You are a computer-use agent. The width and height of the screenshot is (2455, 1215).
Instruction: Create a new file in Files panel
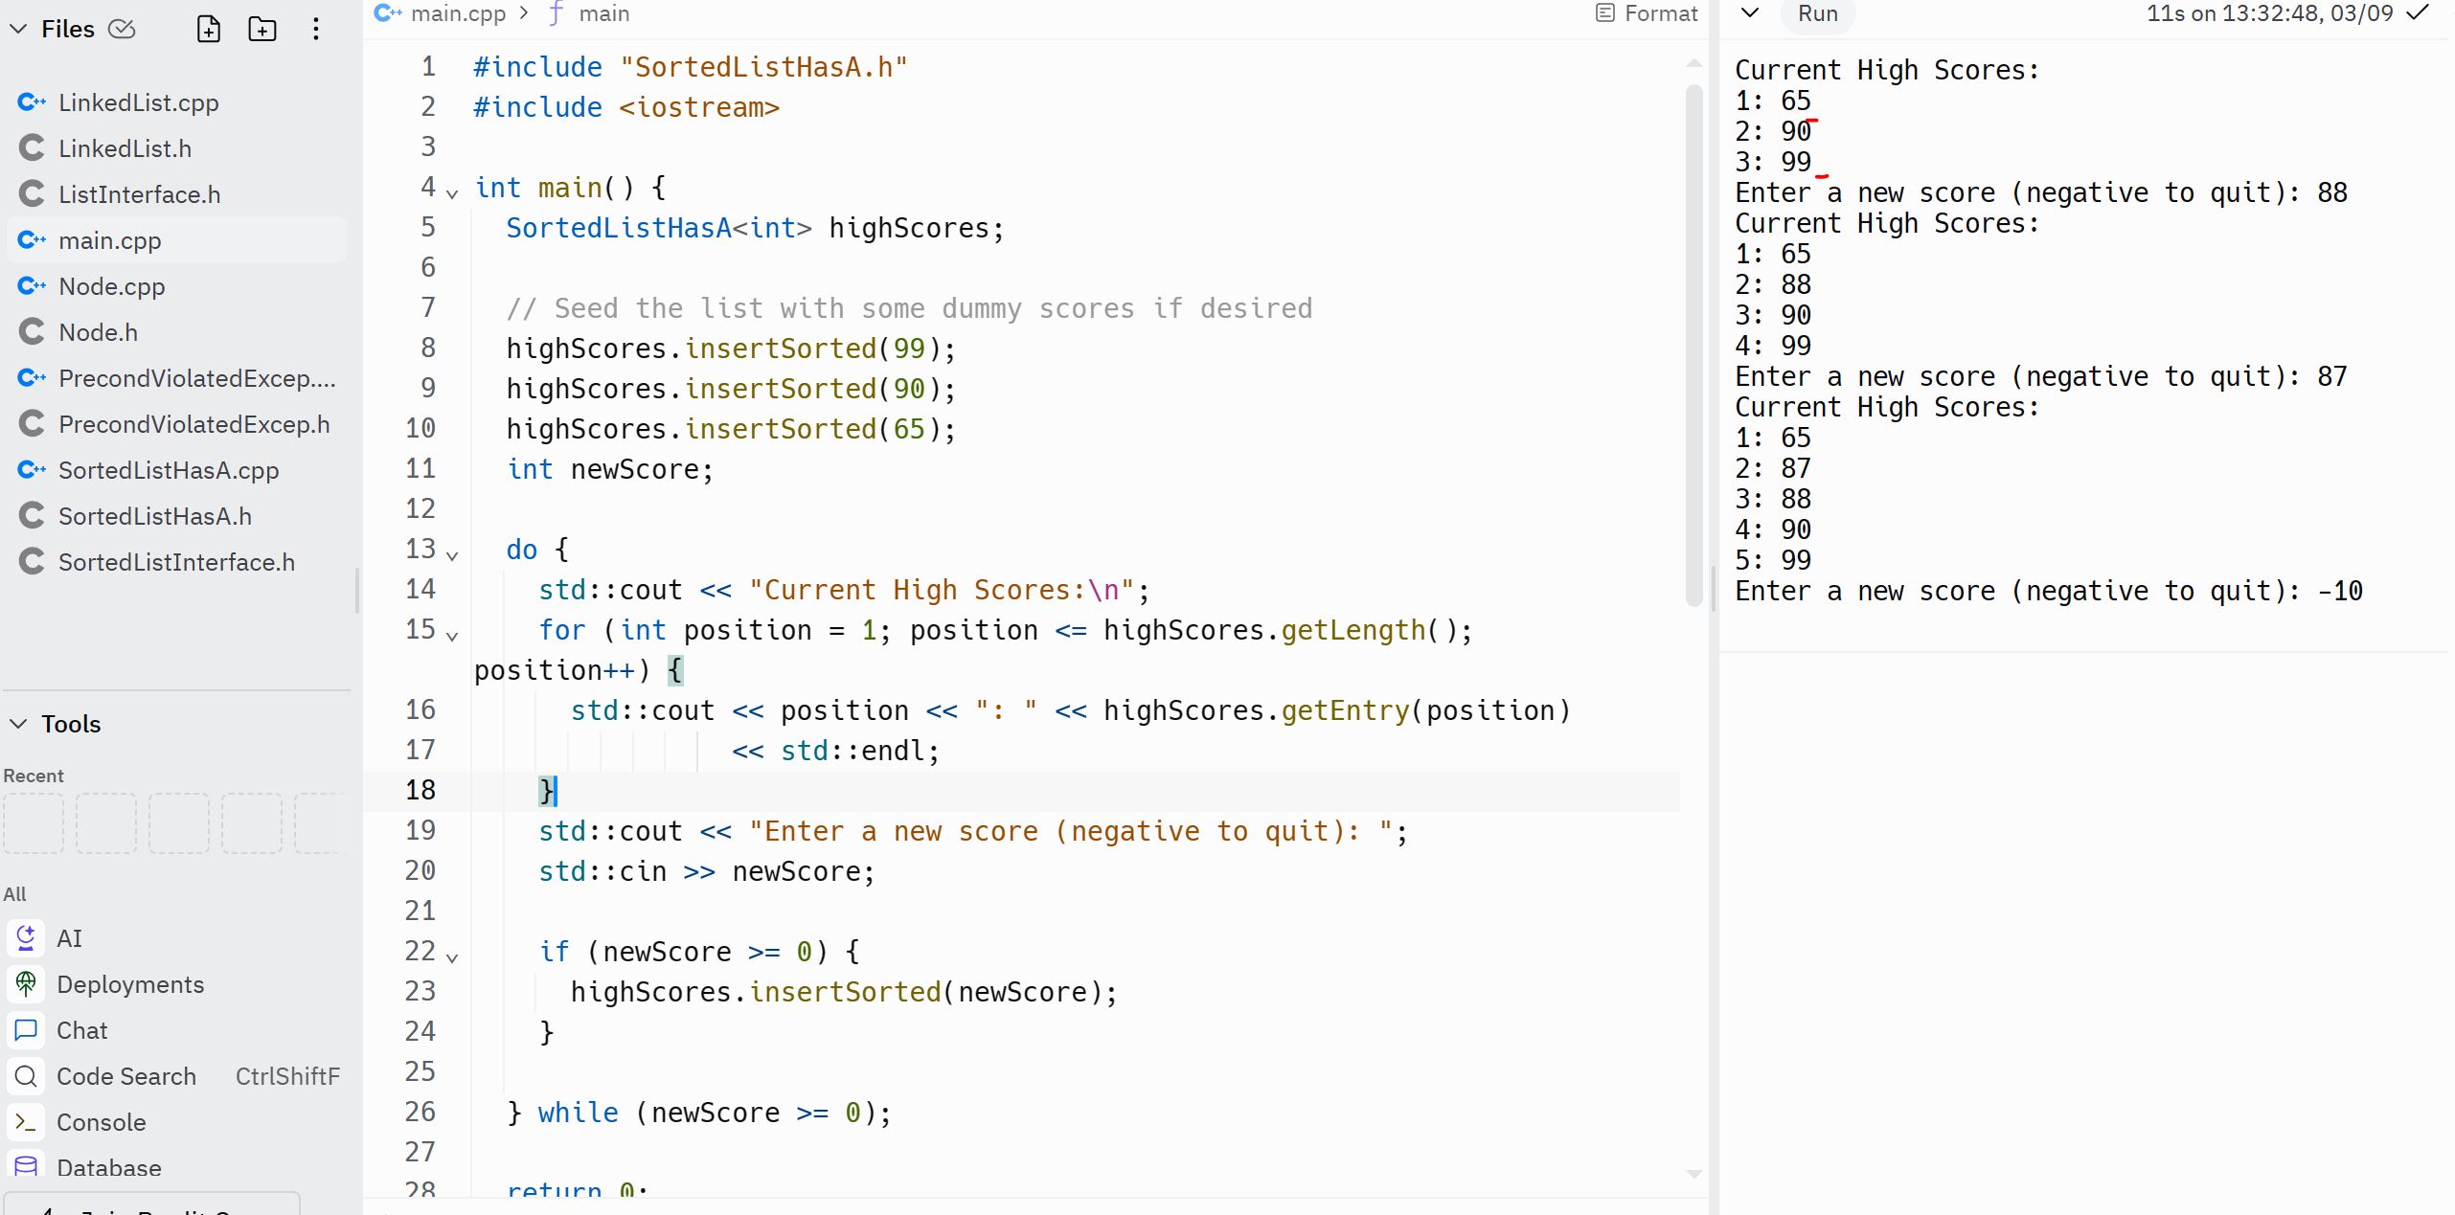209,29
